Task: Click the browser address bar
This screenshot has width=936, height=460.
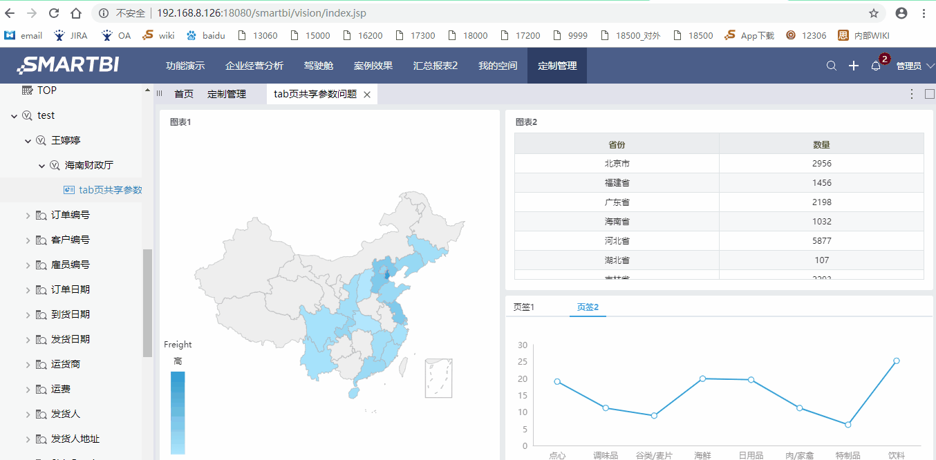Action: (477, 13)
